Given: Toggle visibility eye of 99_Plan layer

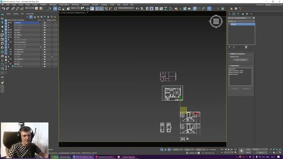Looking at the screenshot, I should point(11,64).
